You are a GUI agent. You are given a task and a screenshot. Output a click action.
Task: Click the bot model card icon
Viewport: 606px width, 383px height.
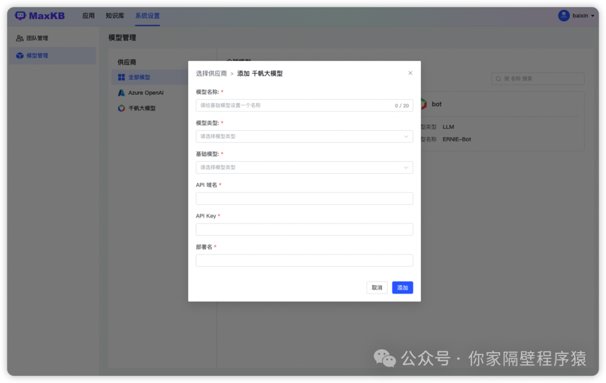pos(425,103)
